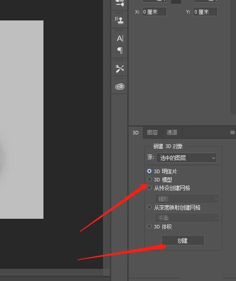
Task: Select the 3D 明信片 radio option
Action: click(149, 171)
